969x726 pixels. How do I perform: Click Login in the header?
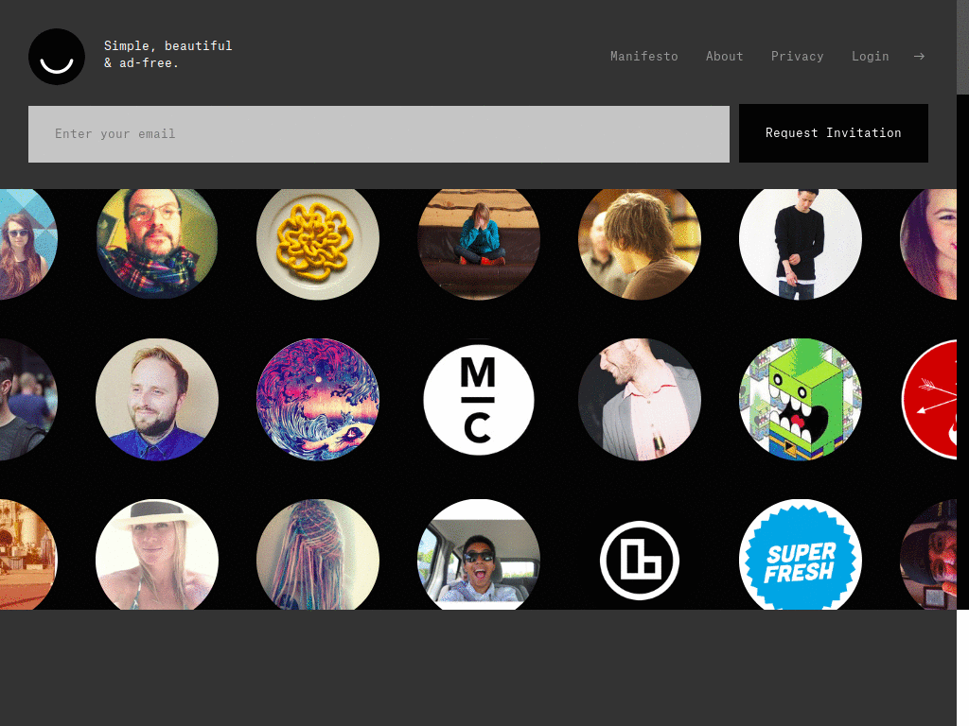tap(871, 56)
